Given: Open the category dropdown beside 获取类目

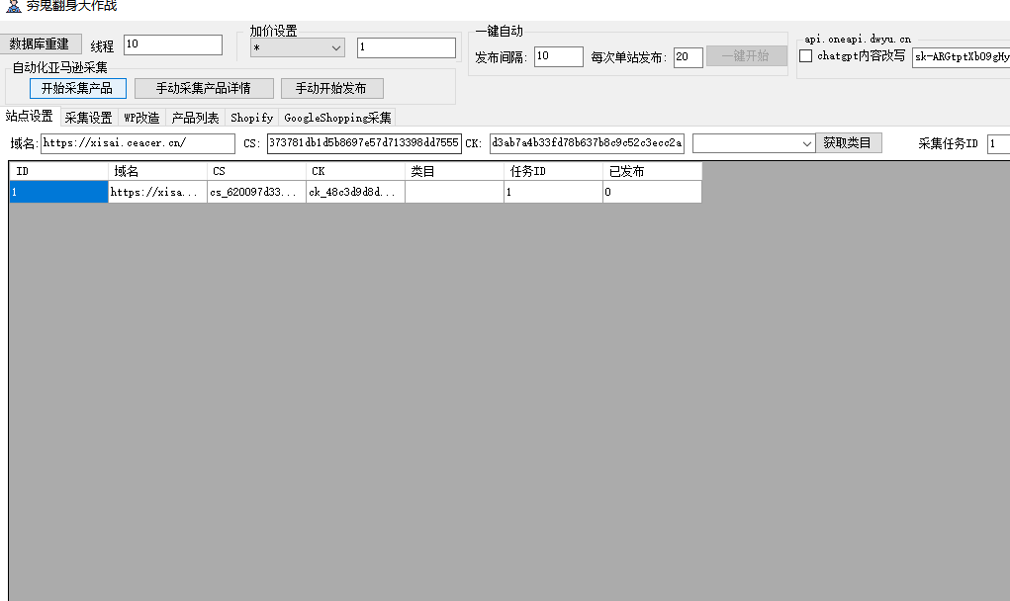Looking at the screenshot, I should [x=753, y=142].
